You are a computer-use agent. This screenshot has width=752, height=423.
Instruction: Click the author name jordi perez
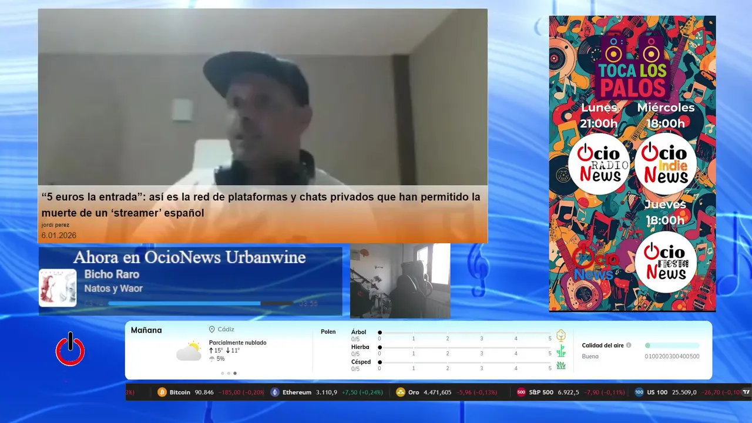(x=55, y=225)
